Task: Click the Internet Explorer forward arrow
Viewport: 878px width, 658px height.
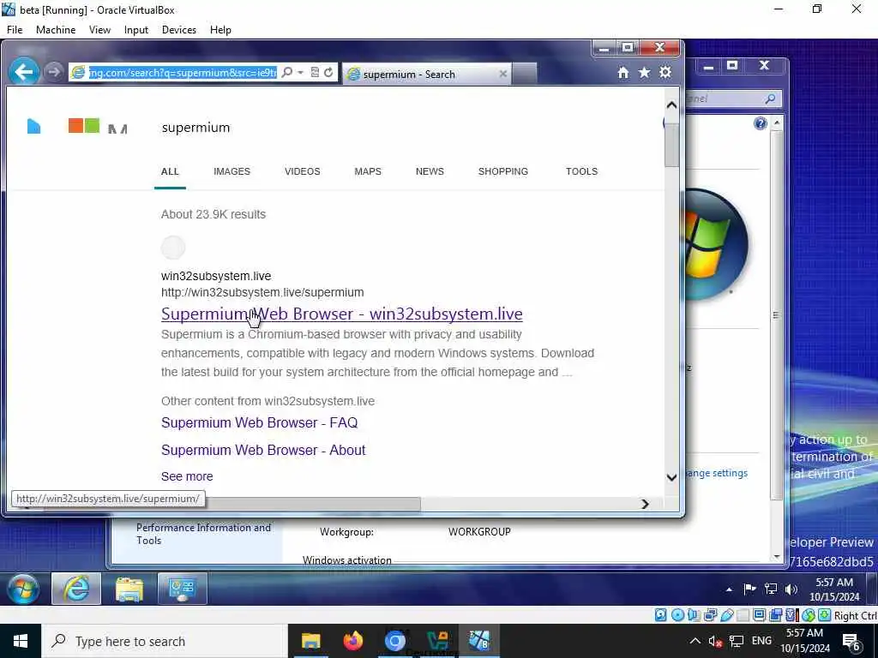Action: point(53,72)
